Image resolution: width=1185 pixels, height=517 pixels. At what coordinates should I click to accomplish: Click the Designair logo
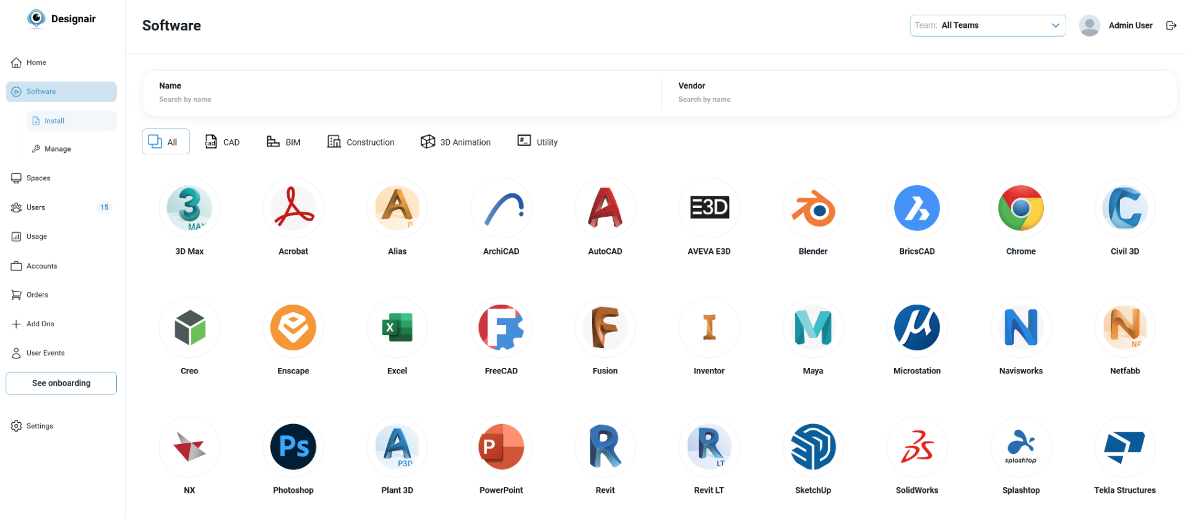pyautogui.click(x=61, y=19)
